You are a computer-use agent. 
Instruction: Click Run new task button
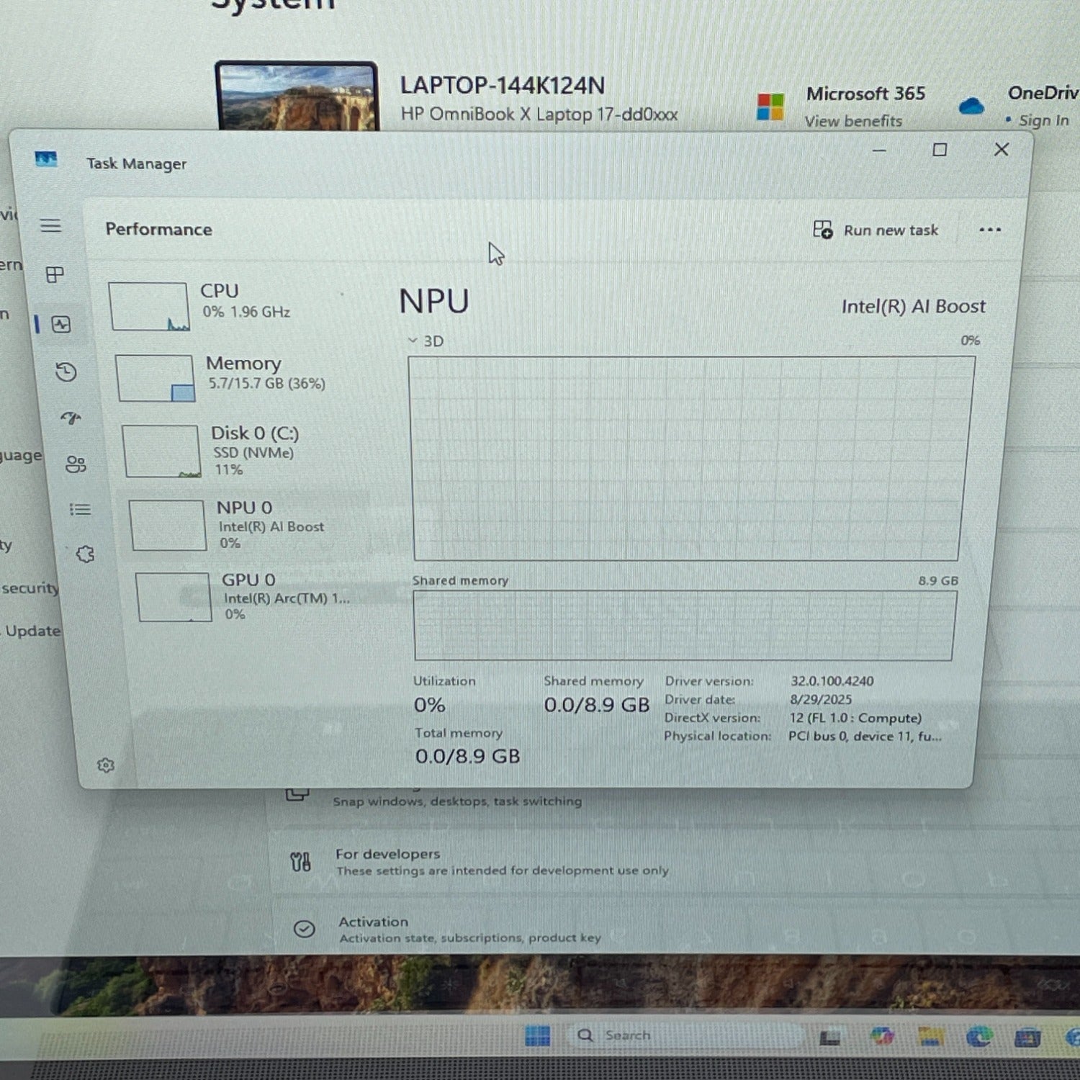[x=876, y=230]
